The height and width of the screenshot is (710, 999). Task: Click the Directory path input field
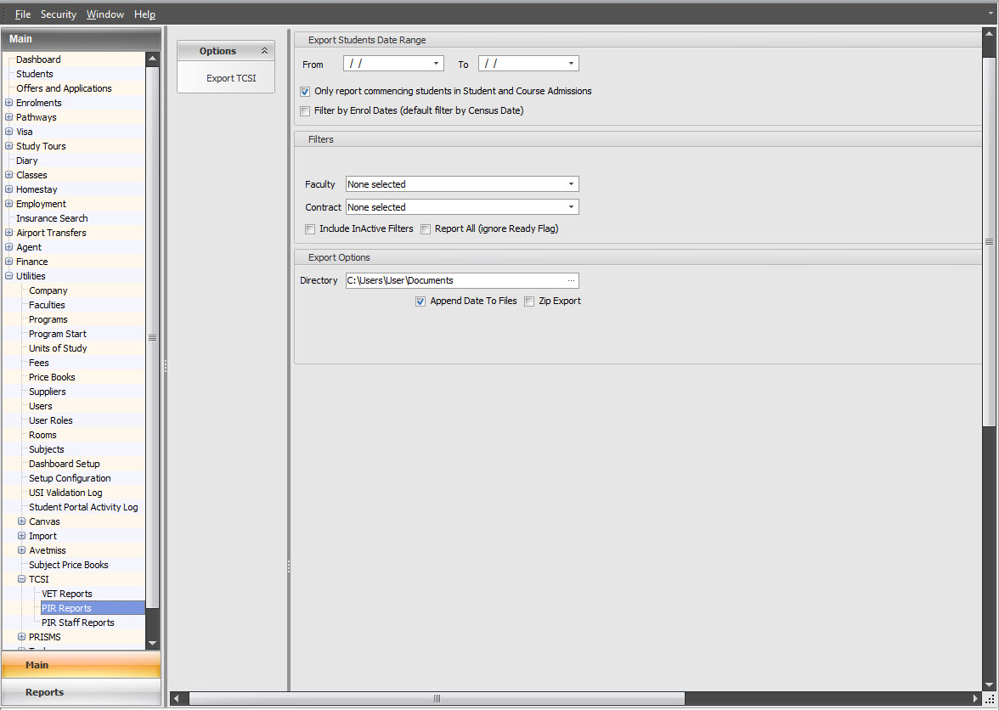coord(454,280)
